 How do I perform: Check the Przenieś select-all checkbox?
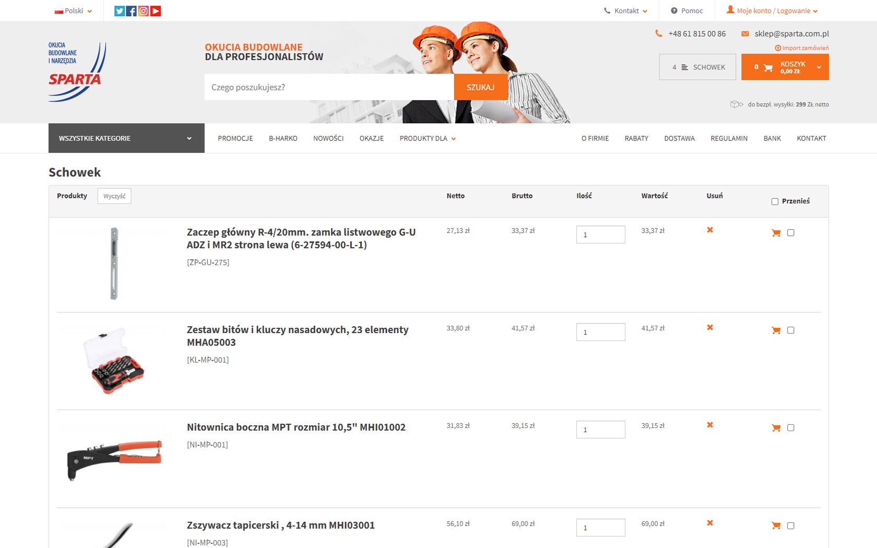[x=775, y=201]
